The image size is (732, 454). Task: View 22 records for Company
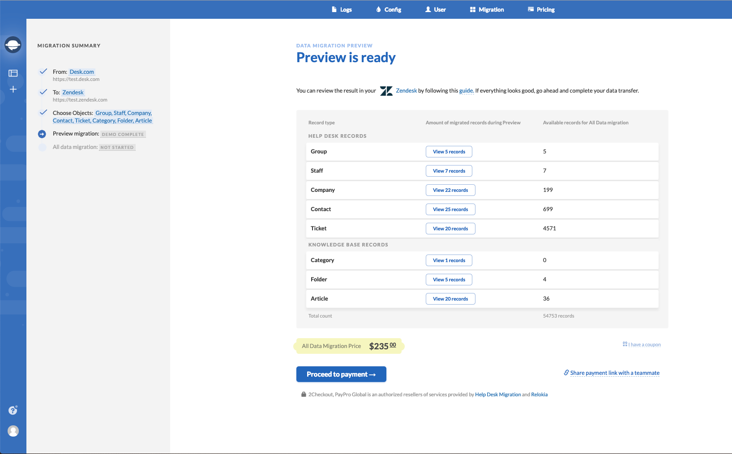tap(450, 190)
